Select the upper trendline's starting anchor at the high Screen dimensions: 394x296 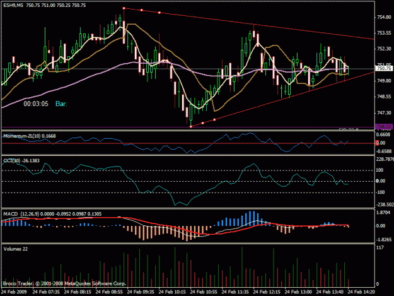pyautogui.click(x=124, y=8)
